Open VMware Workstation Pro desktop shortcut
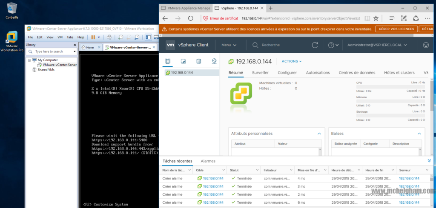 coord(11,41)
